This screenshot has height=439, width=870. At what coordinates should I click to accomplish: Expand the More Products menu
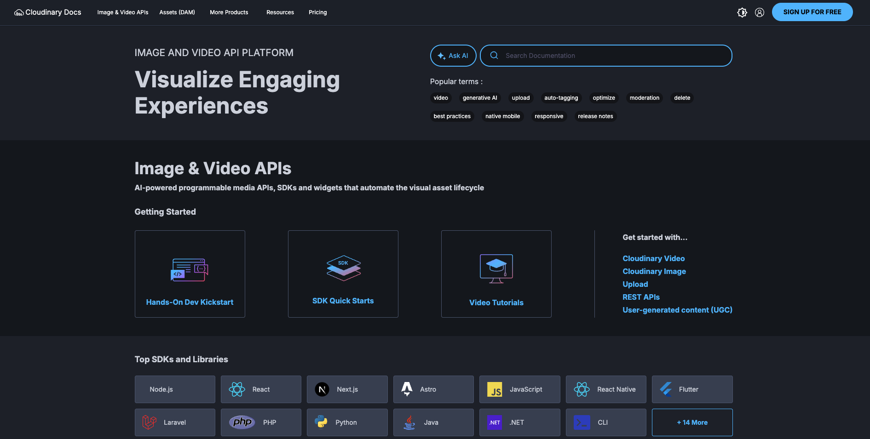229,12
